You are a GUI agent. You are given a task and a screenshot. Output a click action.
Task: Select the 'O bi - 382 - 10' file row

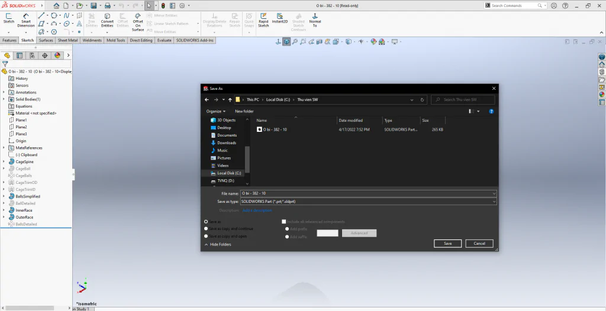[x=350, y=129]
